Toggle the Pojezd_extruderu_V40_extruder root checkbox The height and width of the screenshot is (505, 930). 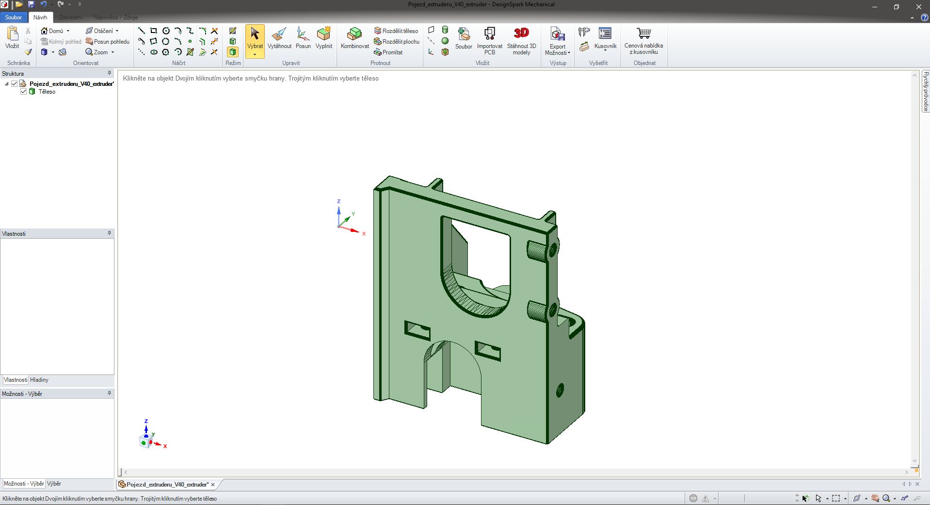pyautogui.click(x=15, y=84)
